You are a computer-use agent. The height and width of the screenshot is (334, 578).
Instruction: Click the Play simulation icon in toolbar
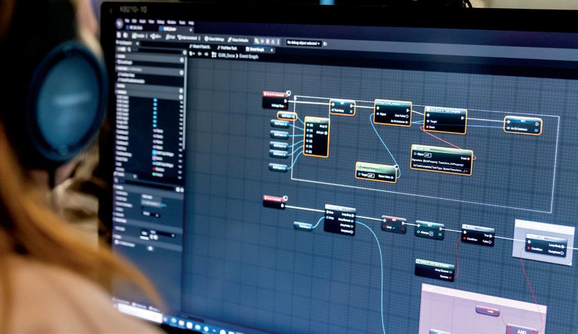262,41
